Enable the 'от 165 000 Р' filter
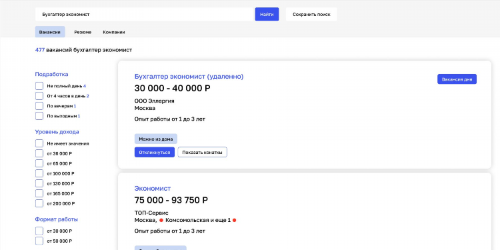 click(39, 193)
